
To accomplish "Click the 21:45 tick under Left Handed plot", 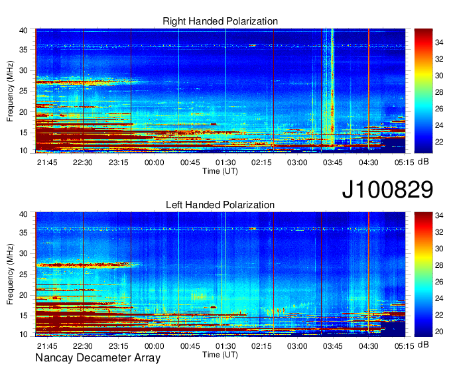I will (47, 346).
